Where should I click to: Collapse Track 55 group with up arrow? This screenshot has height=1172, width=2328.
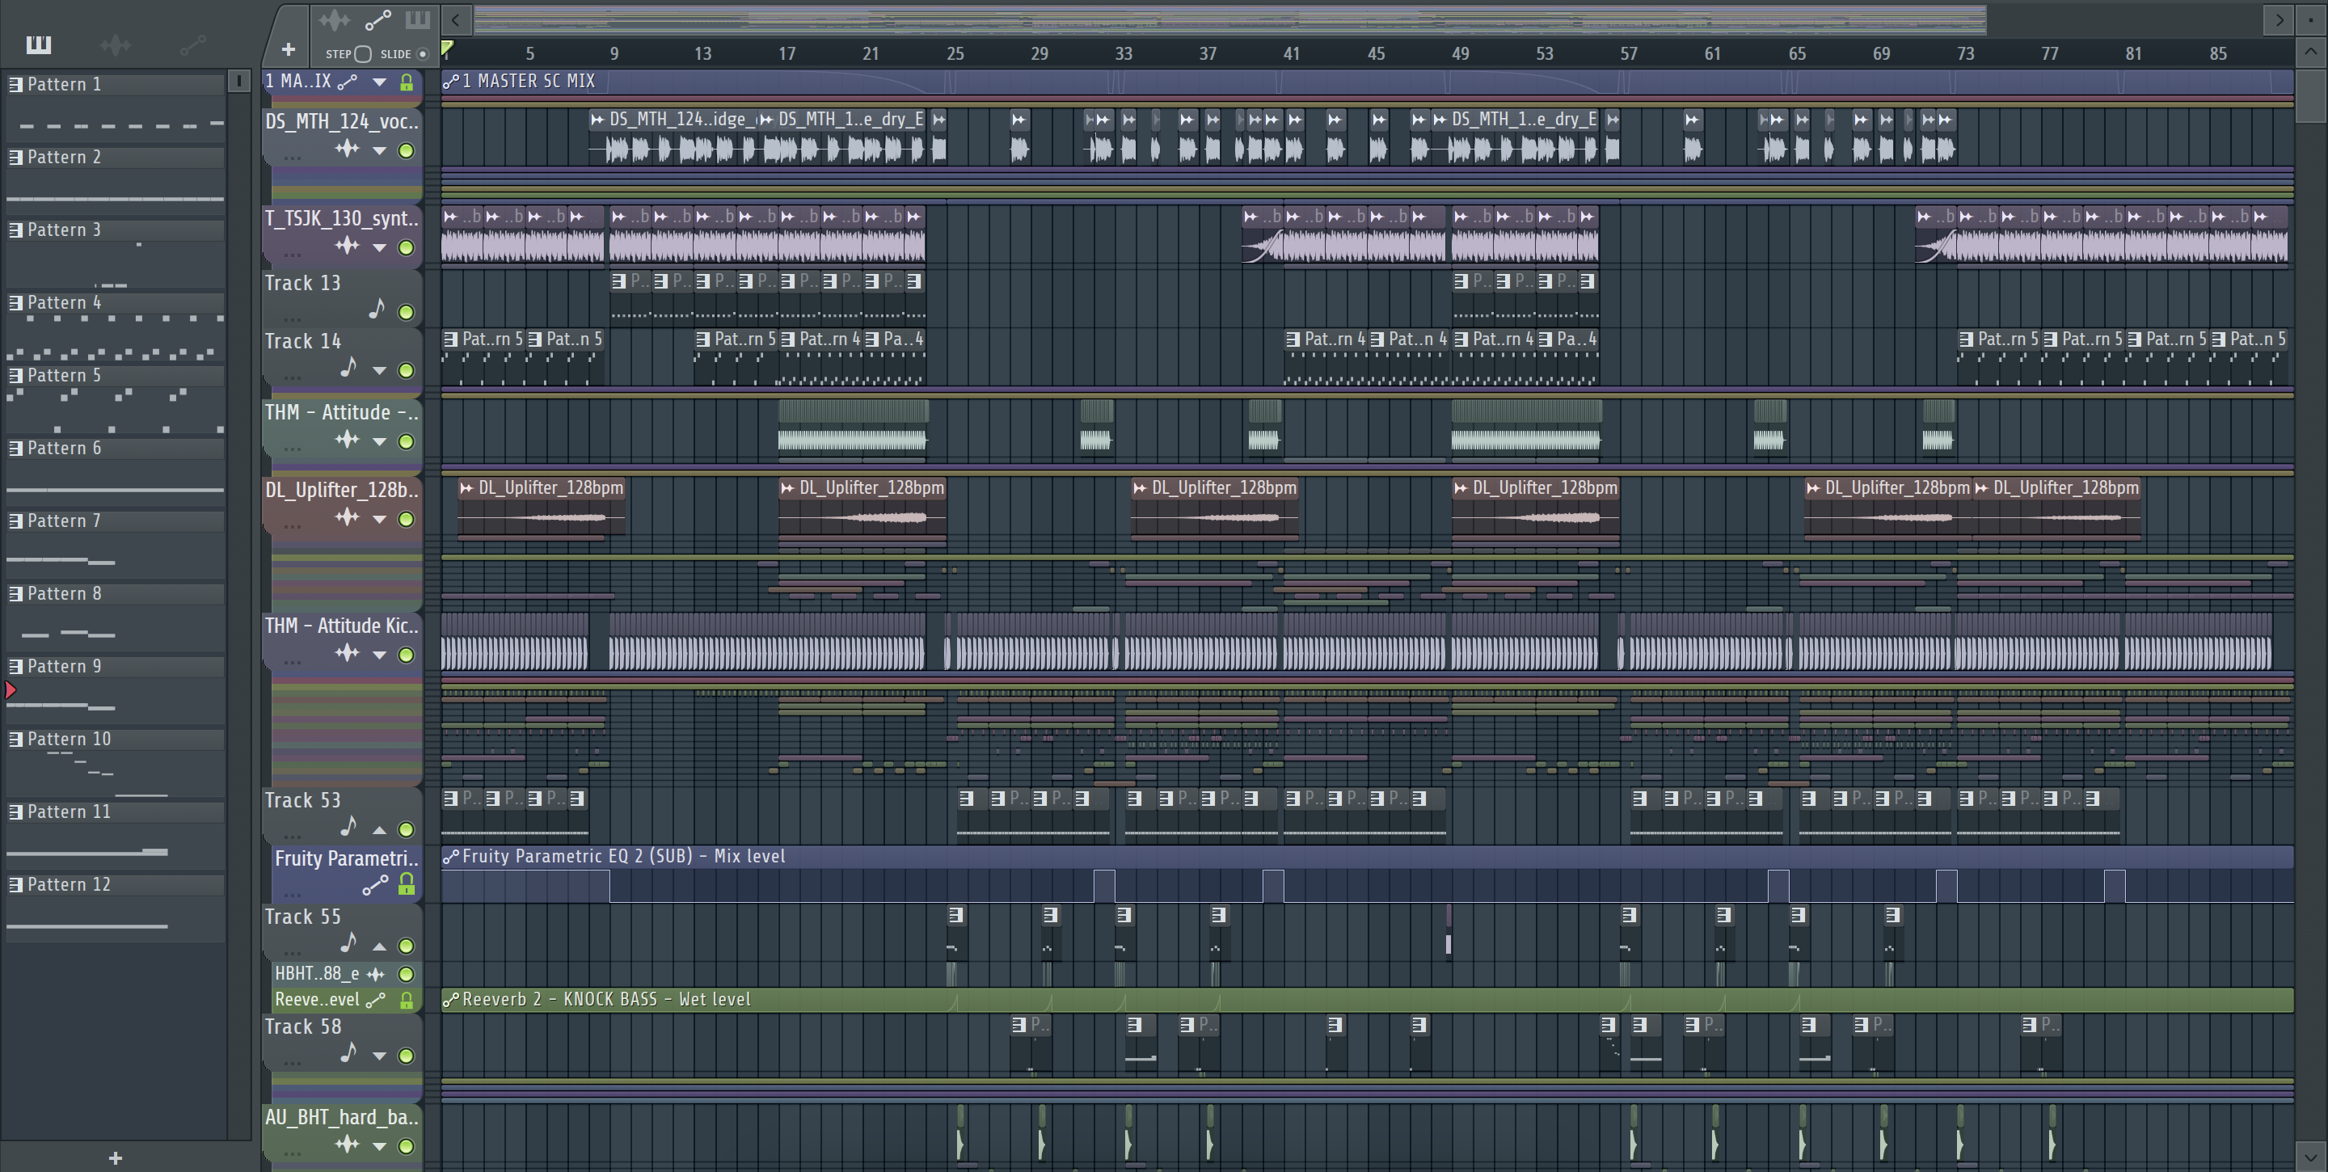pyautogui.click(x=380, y=946)
